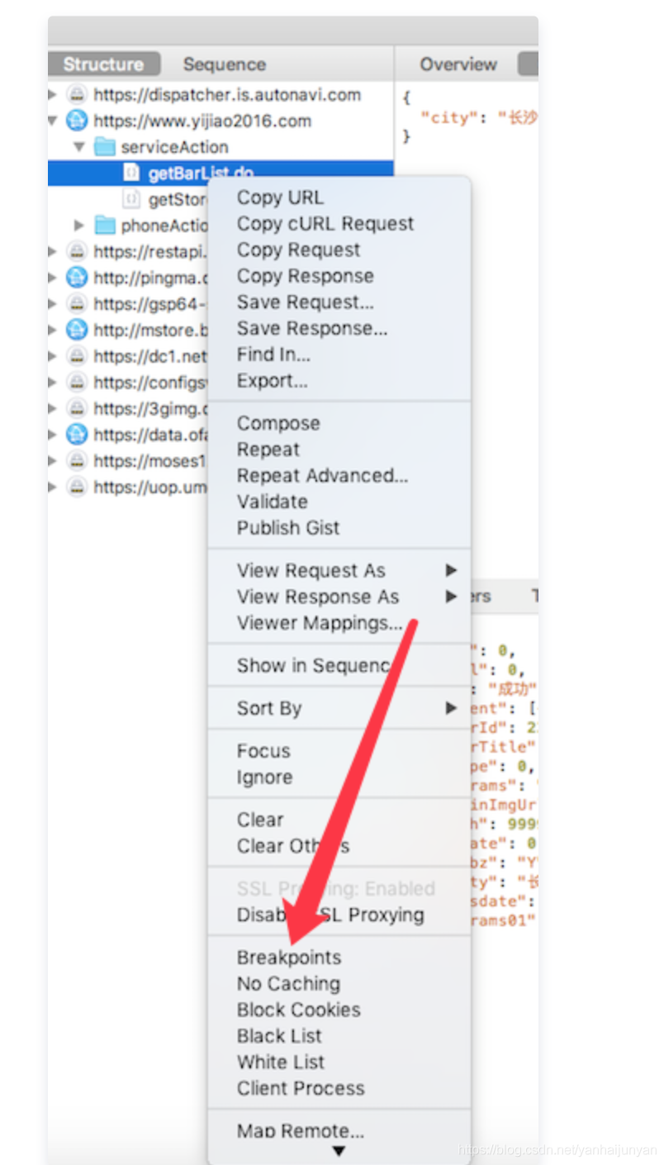664x1165 pixels.
Task: Click Repeat Advanced... in the menu
Action: pos(322,475)
